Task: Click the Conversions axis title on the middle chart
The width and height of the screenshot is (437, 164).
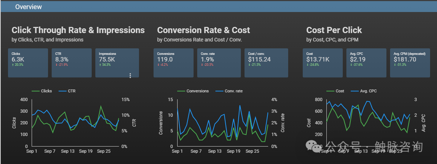Action: click(160, 123)
